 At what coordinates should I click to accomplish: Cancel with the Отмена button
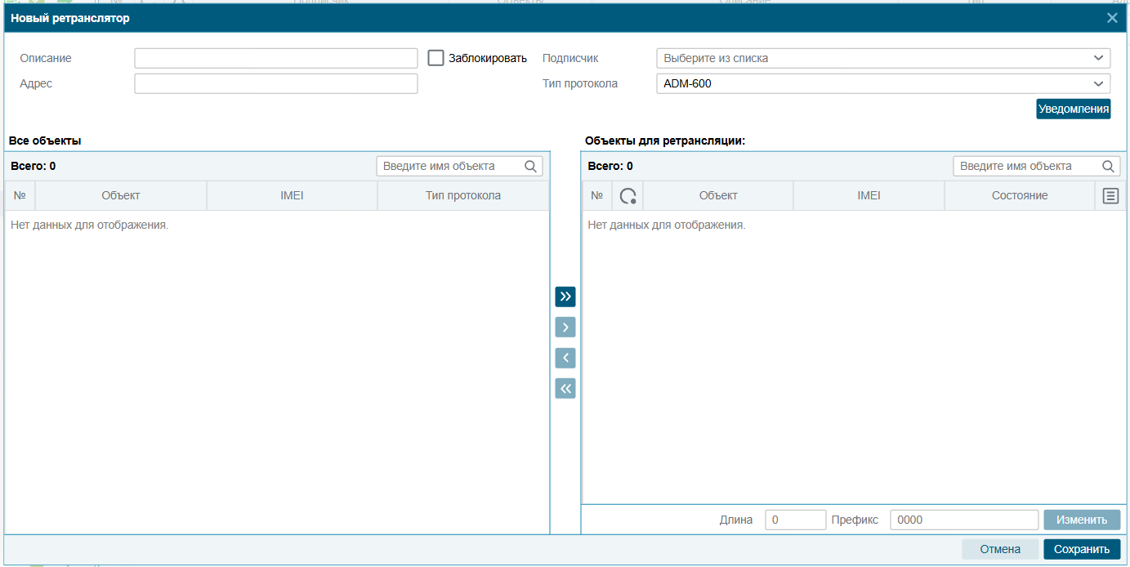1000,549
